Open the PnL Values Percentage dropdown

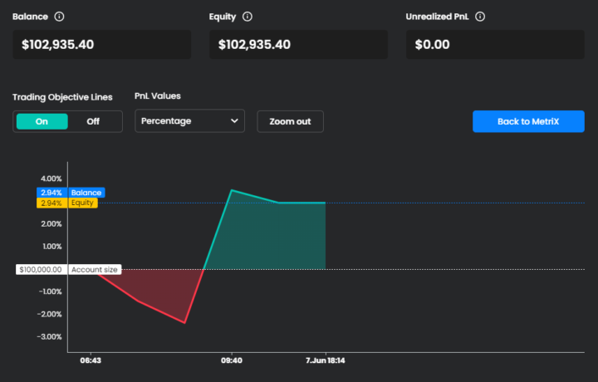[x=189, y=121]
